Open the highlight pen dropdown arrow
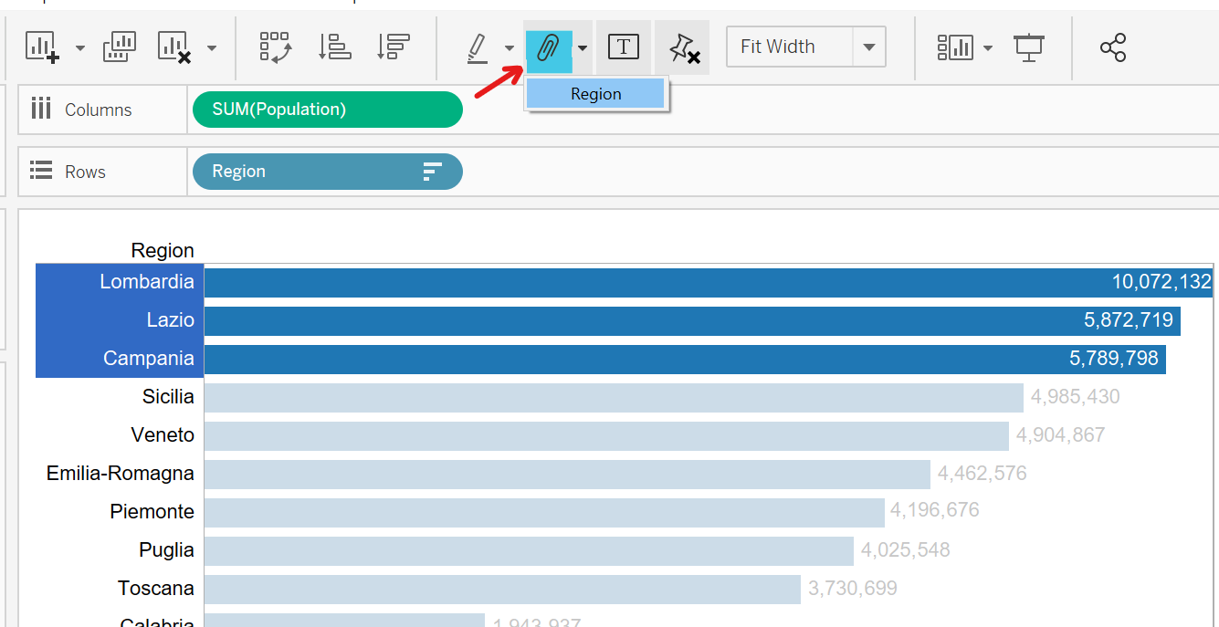1219x627 pixels. [x=508, y=47]
